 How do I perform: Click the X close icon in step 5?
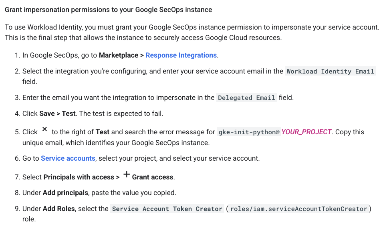44,129
